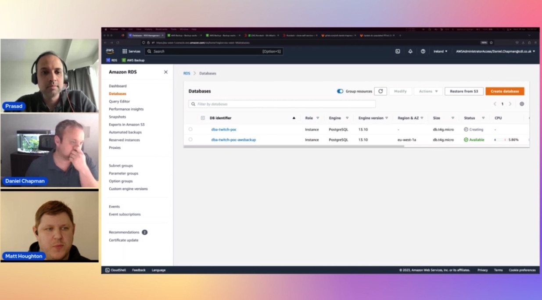The width and height of the screenshot is (542, 300).
Task: Click the Create database button
Action: (505, 91)
